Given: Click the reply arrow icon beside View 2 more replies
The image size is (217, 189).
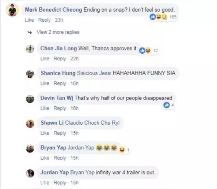Looking at the screenshot, I should click(30, 33).
